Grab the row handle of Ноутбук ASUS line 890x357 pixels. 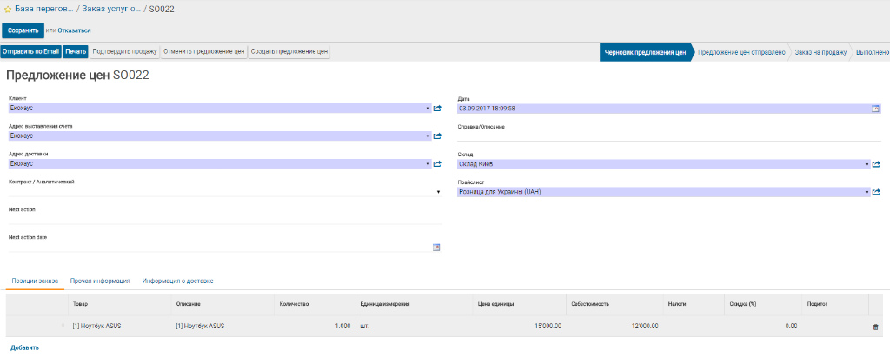(63, 325)
